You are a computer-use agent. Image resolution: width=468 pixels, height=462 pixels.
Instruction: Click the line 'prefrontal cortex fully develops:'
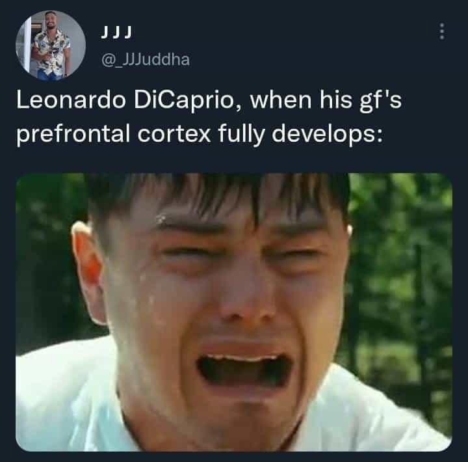tap(200, 134)
